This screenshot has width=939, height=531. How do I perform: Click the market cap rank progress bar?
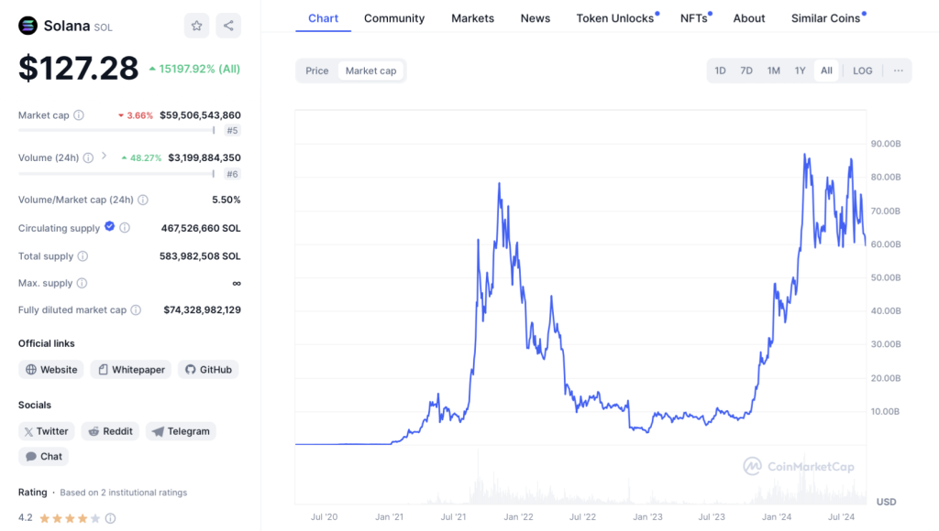pos(116,130)
